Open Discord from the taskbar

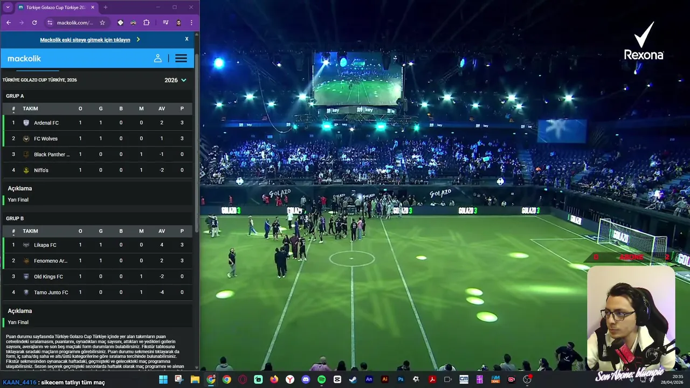click(x=306, y=379)
